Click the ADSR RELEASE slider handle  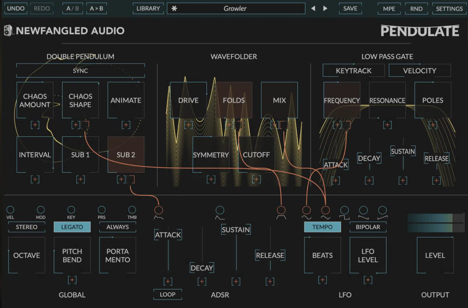click(270, 255)
